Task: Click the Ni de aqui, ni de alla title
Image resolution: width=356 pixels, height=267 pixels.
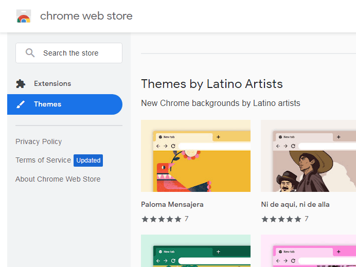Action: click(x=295, y=204)
